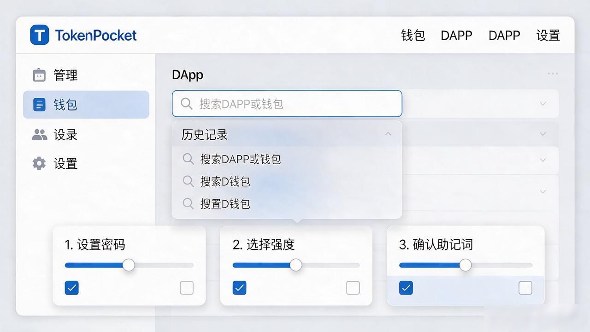The image size is (590, 332).
Task: Uncheck the checked box in 1. 设置密码 card
Action: pos(72,288)
